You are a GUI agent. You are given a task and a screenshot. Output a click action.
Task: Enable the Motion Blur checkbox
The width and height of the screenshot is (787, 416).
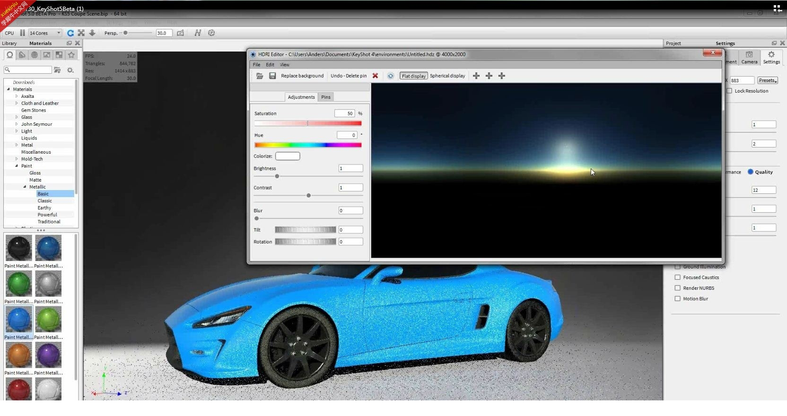click(677, 299)
